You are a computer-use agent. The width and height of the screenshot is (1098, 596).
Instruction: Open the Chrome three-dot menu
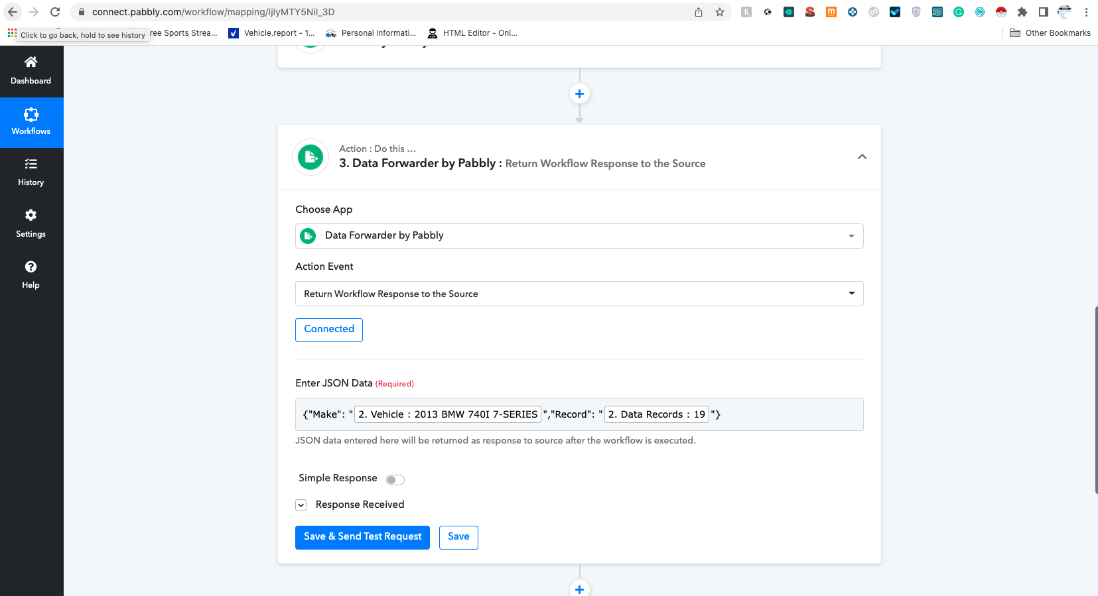click(x=1086, y=12)
